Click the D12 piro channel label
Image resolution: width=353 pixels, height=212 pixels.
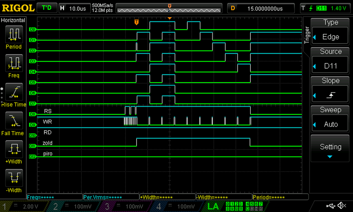[x=32, y=157]
